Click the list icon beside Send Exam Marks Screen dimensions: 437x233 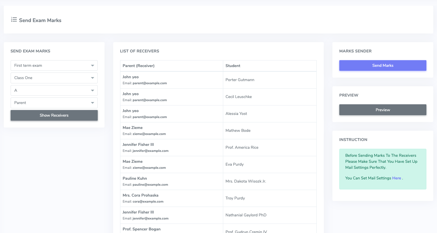(14, 19)
